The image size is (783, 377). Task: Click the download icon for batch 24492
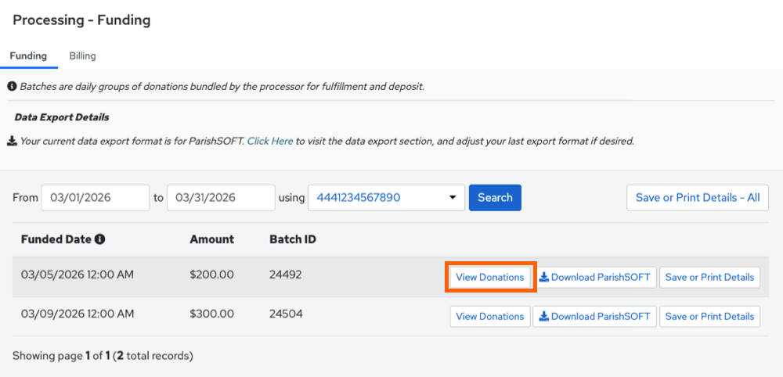[544, 277]
